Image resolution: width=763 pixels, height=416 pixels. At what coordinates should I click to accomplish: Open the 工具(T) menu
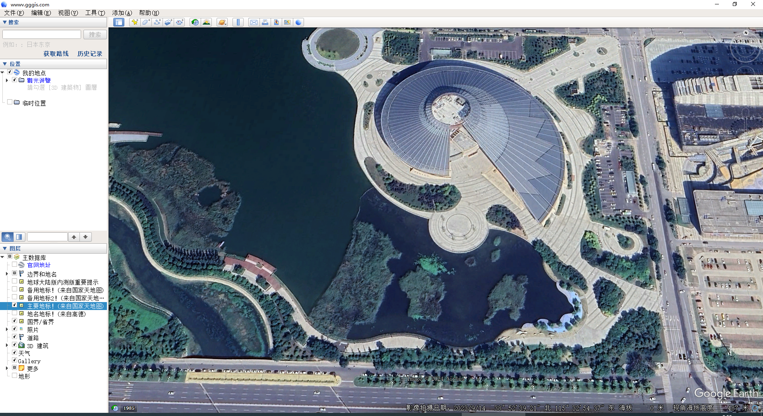tap(95, 13)
